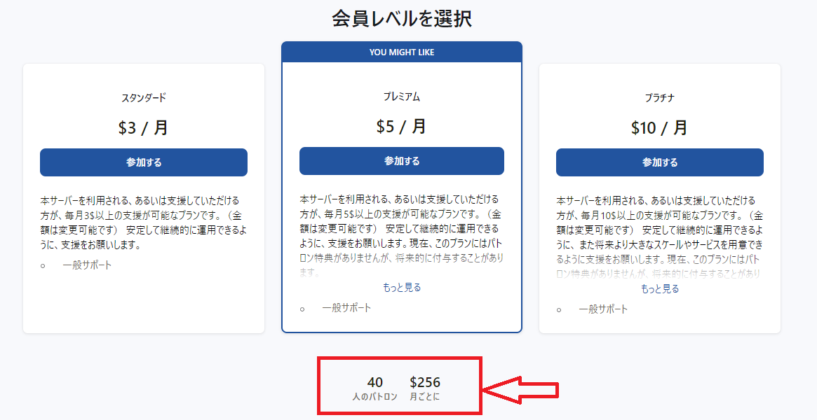Click the $3 / 月 price
This screenshot has height=420, width=817.
tap(144, 128)
